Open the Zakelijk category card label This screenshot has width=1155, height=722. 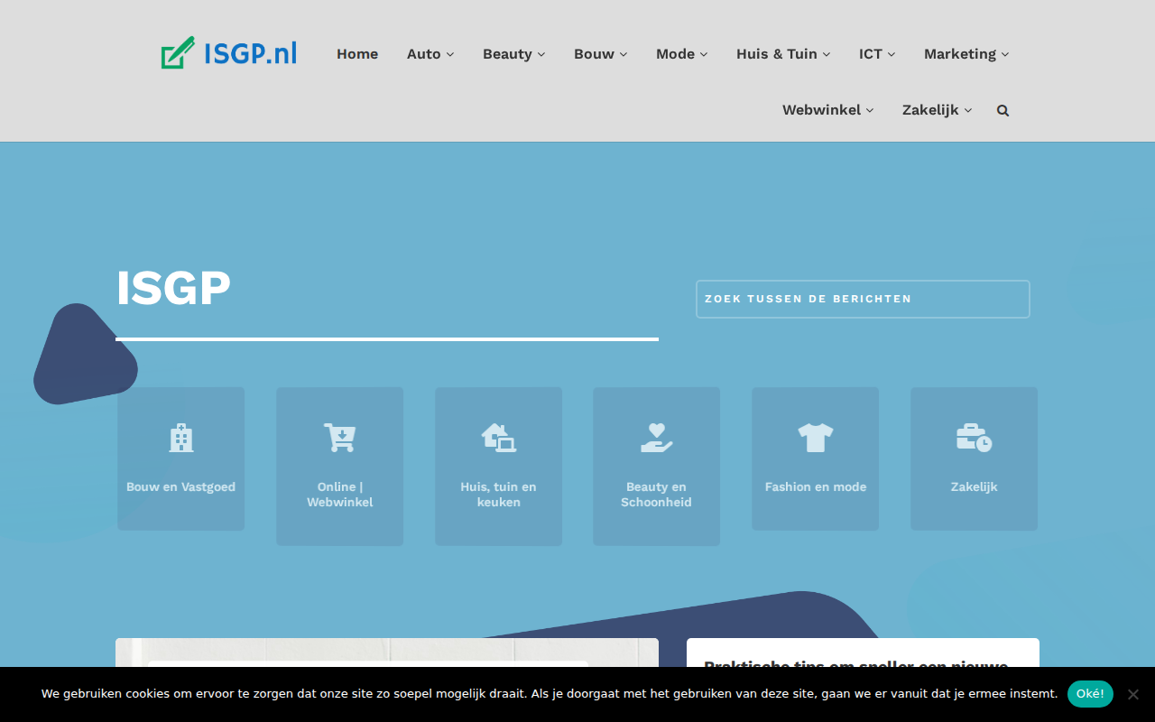pos(974,487)
